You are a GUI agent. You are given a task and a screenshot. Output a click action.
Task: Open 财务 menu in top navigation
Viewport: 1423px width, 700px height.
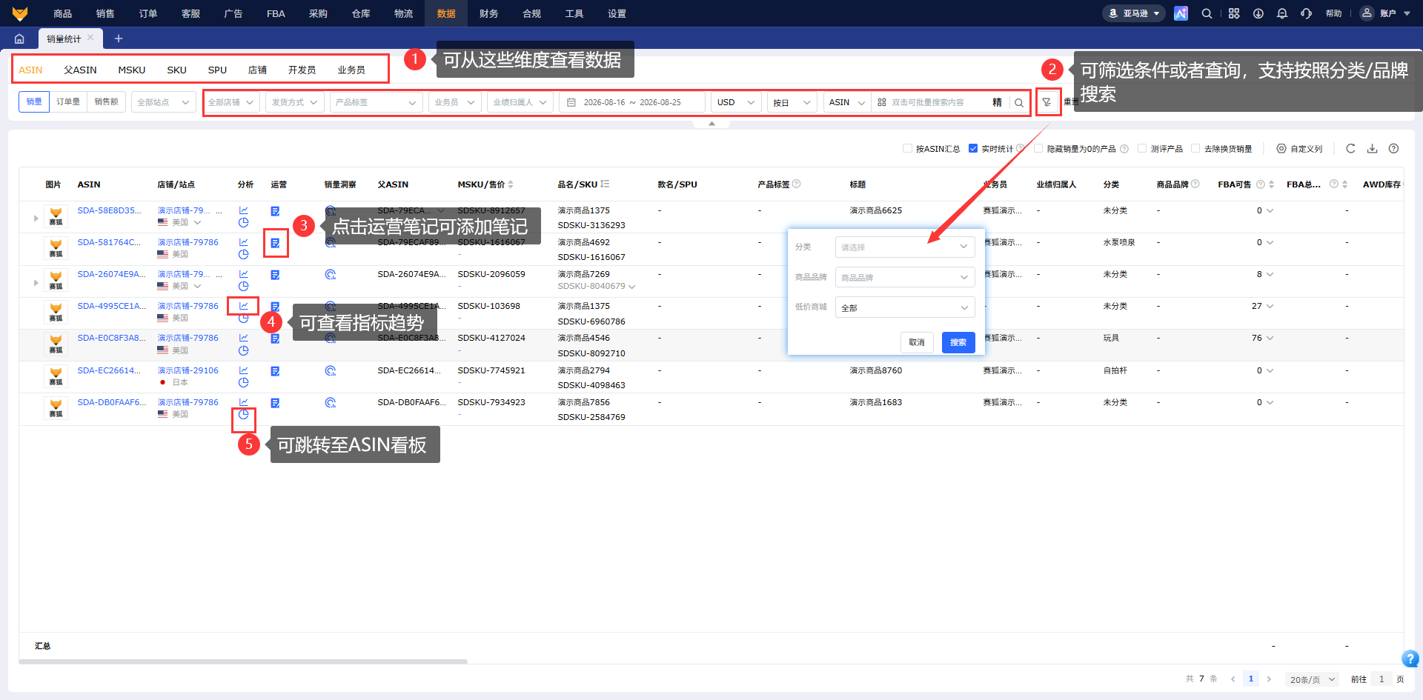click(x=488, y=13)
